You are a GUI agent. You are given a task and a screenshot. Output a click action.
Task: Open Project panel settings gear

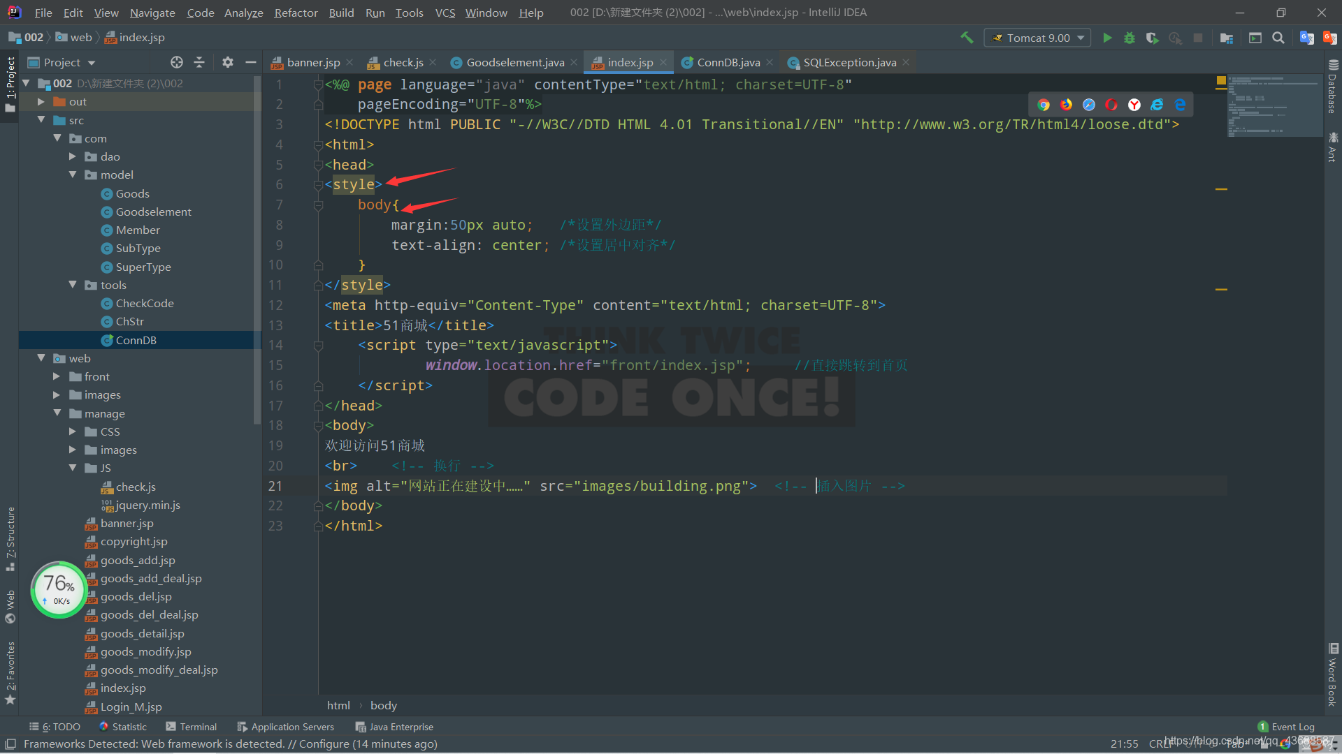pos(228,62)
